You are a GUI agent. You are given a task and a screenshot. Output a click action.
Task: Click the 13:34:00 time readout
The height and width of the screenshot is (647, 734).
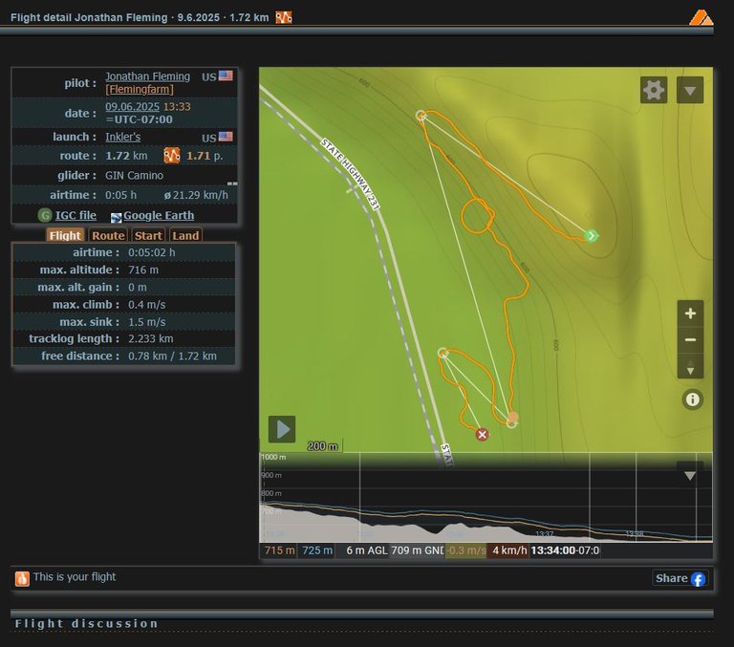(565, 550)
